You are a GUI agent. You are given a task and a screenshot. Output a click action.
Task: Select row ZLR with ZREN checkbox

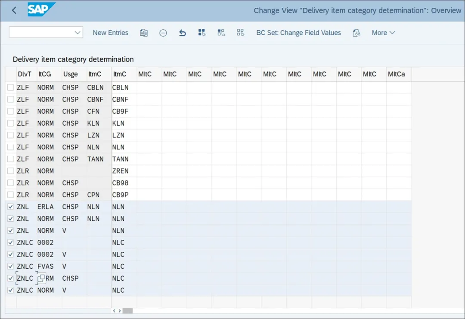[x=11, y=171]
